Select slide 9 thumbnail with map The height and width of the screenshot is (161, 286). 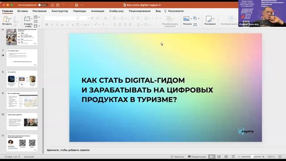[22, 100]
